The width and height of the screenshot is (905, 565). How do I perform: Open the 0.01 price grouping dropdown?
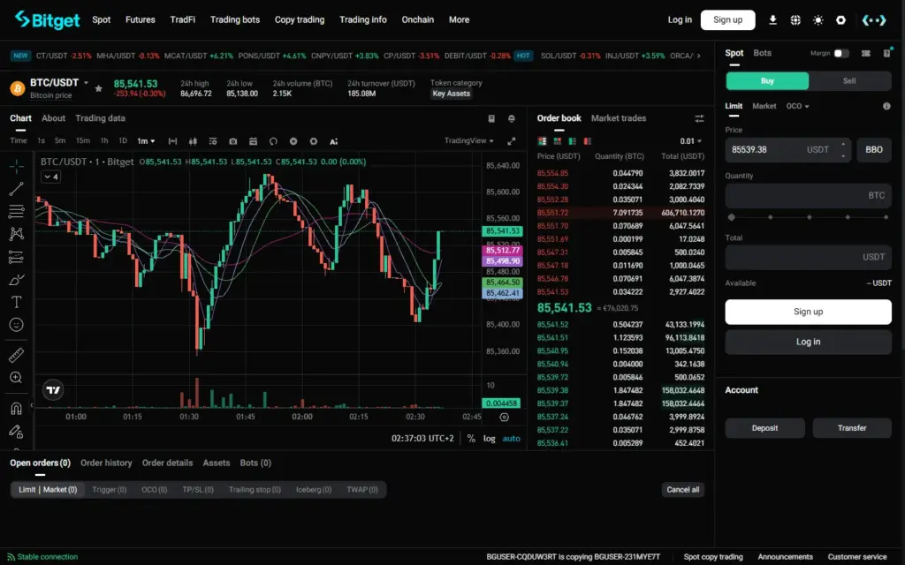tap(690, 141)
